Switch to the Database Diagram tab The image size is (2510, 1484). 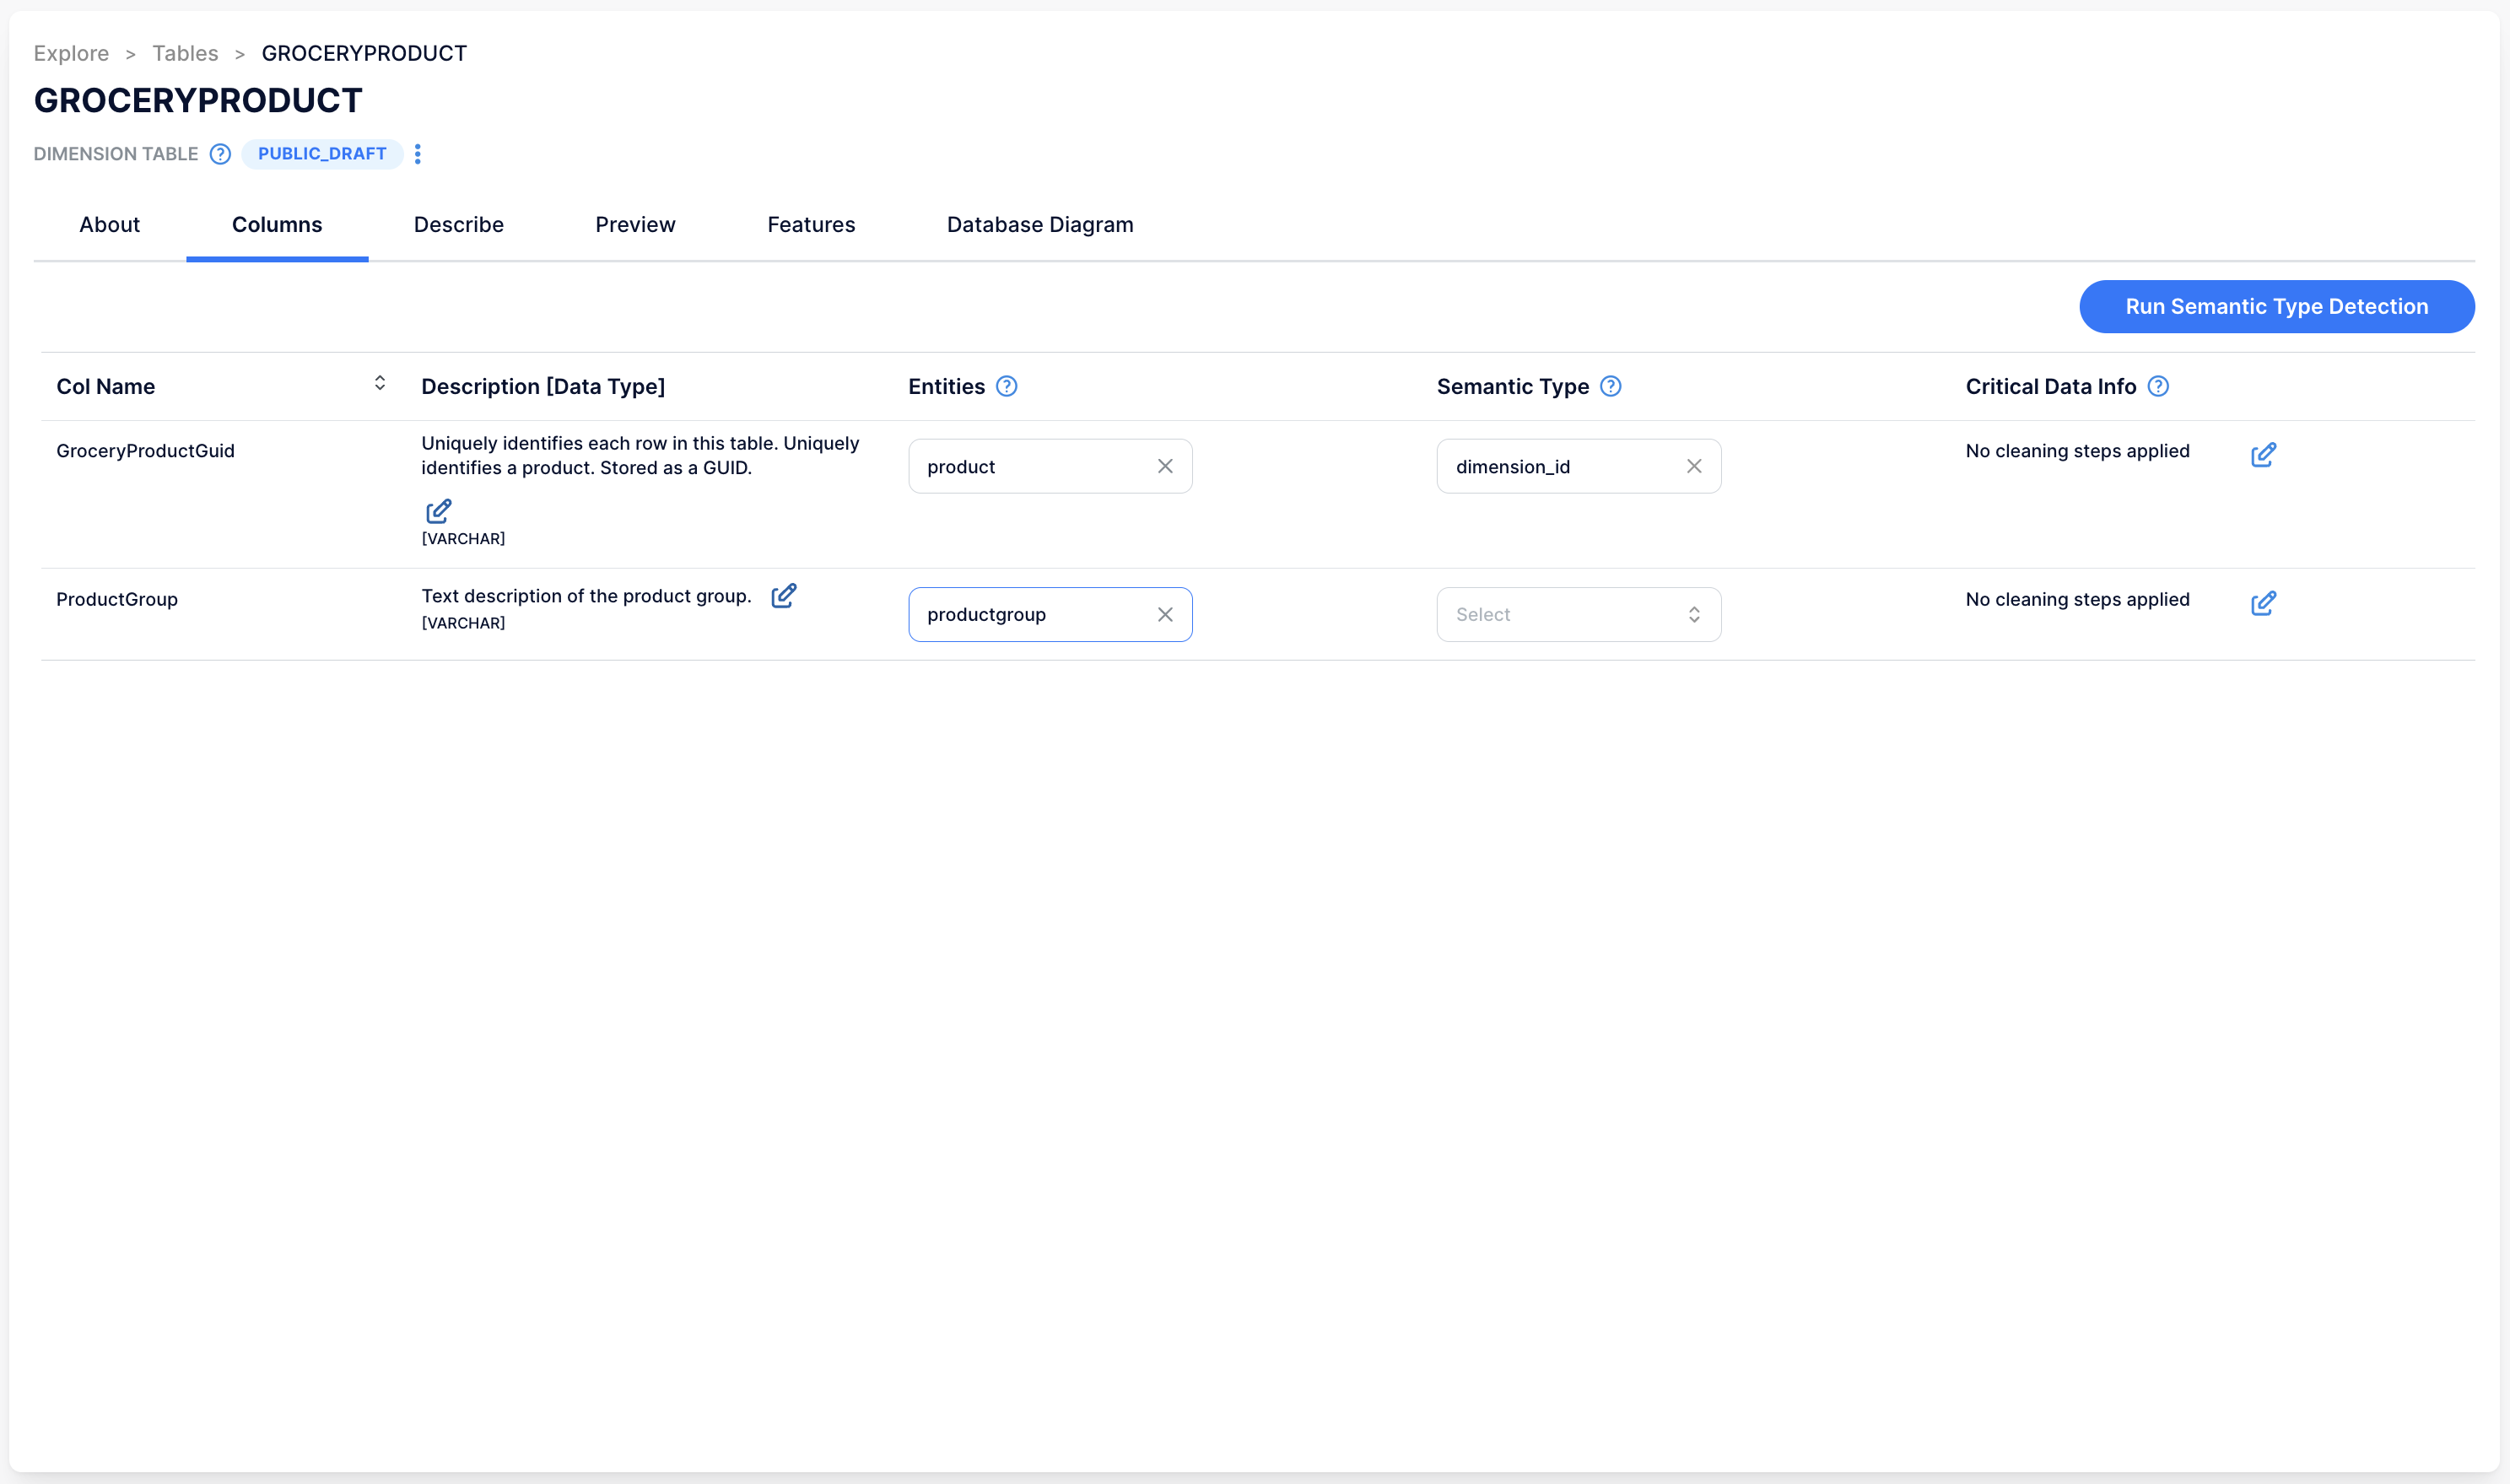pyautogui.click(x=1039, y=224)
